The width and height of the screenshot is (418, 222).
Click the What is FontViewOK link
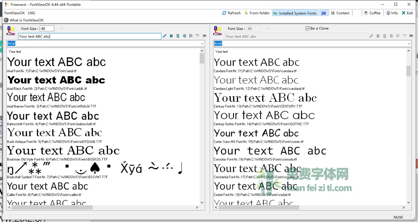[x=24, y=20]
